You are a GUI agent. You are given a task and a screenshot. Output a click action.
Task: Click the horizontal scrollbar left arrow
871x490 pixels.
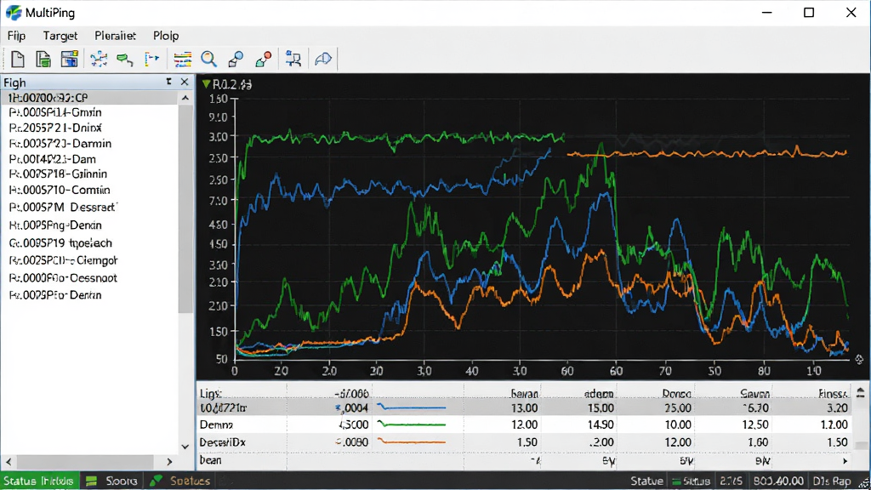coord(9,462)
